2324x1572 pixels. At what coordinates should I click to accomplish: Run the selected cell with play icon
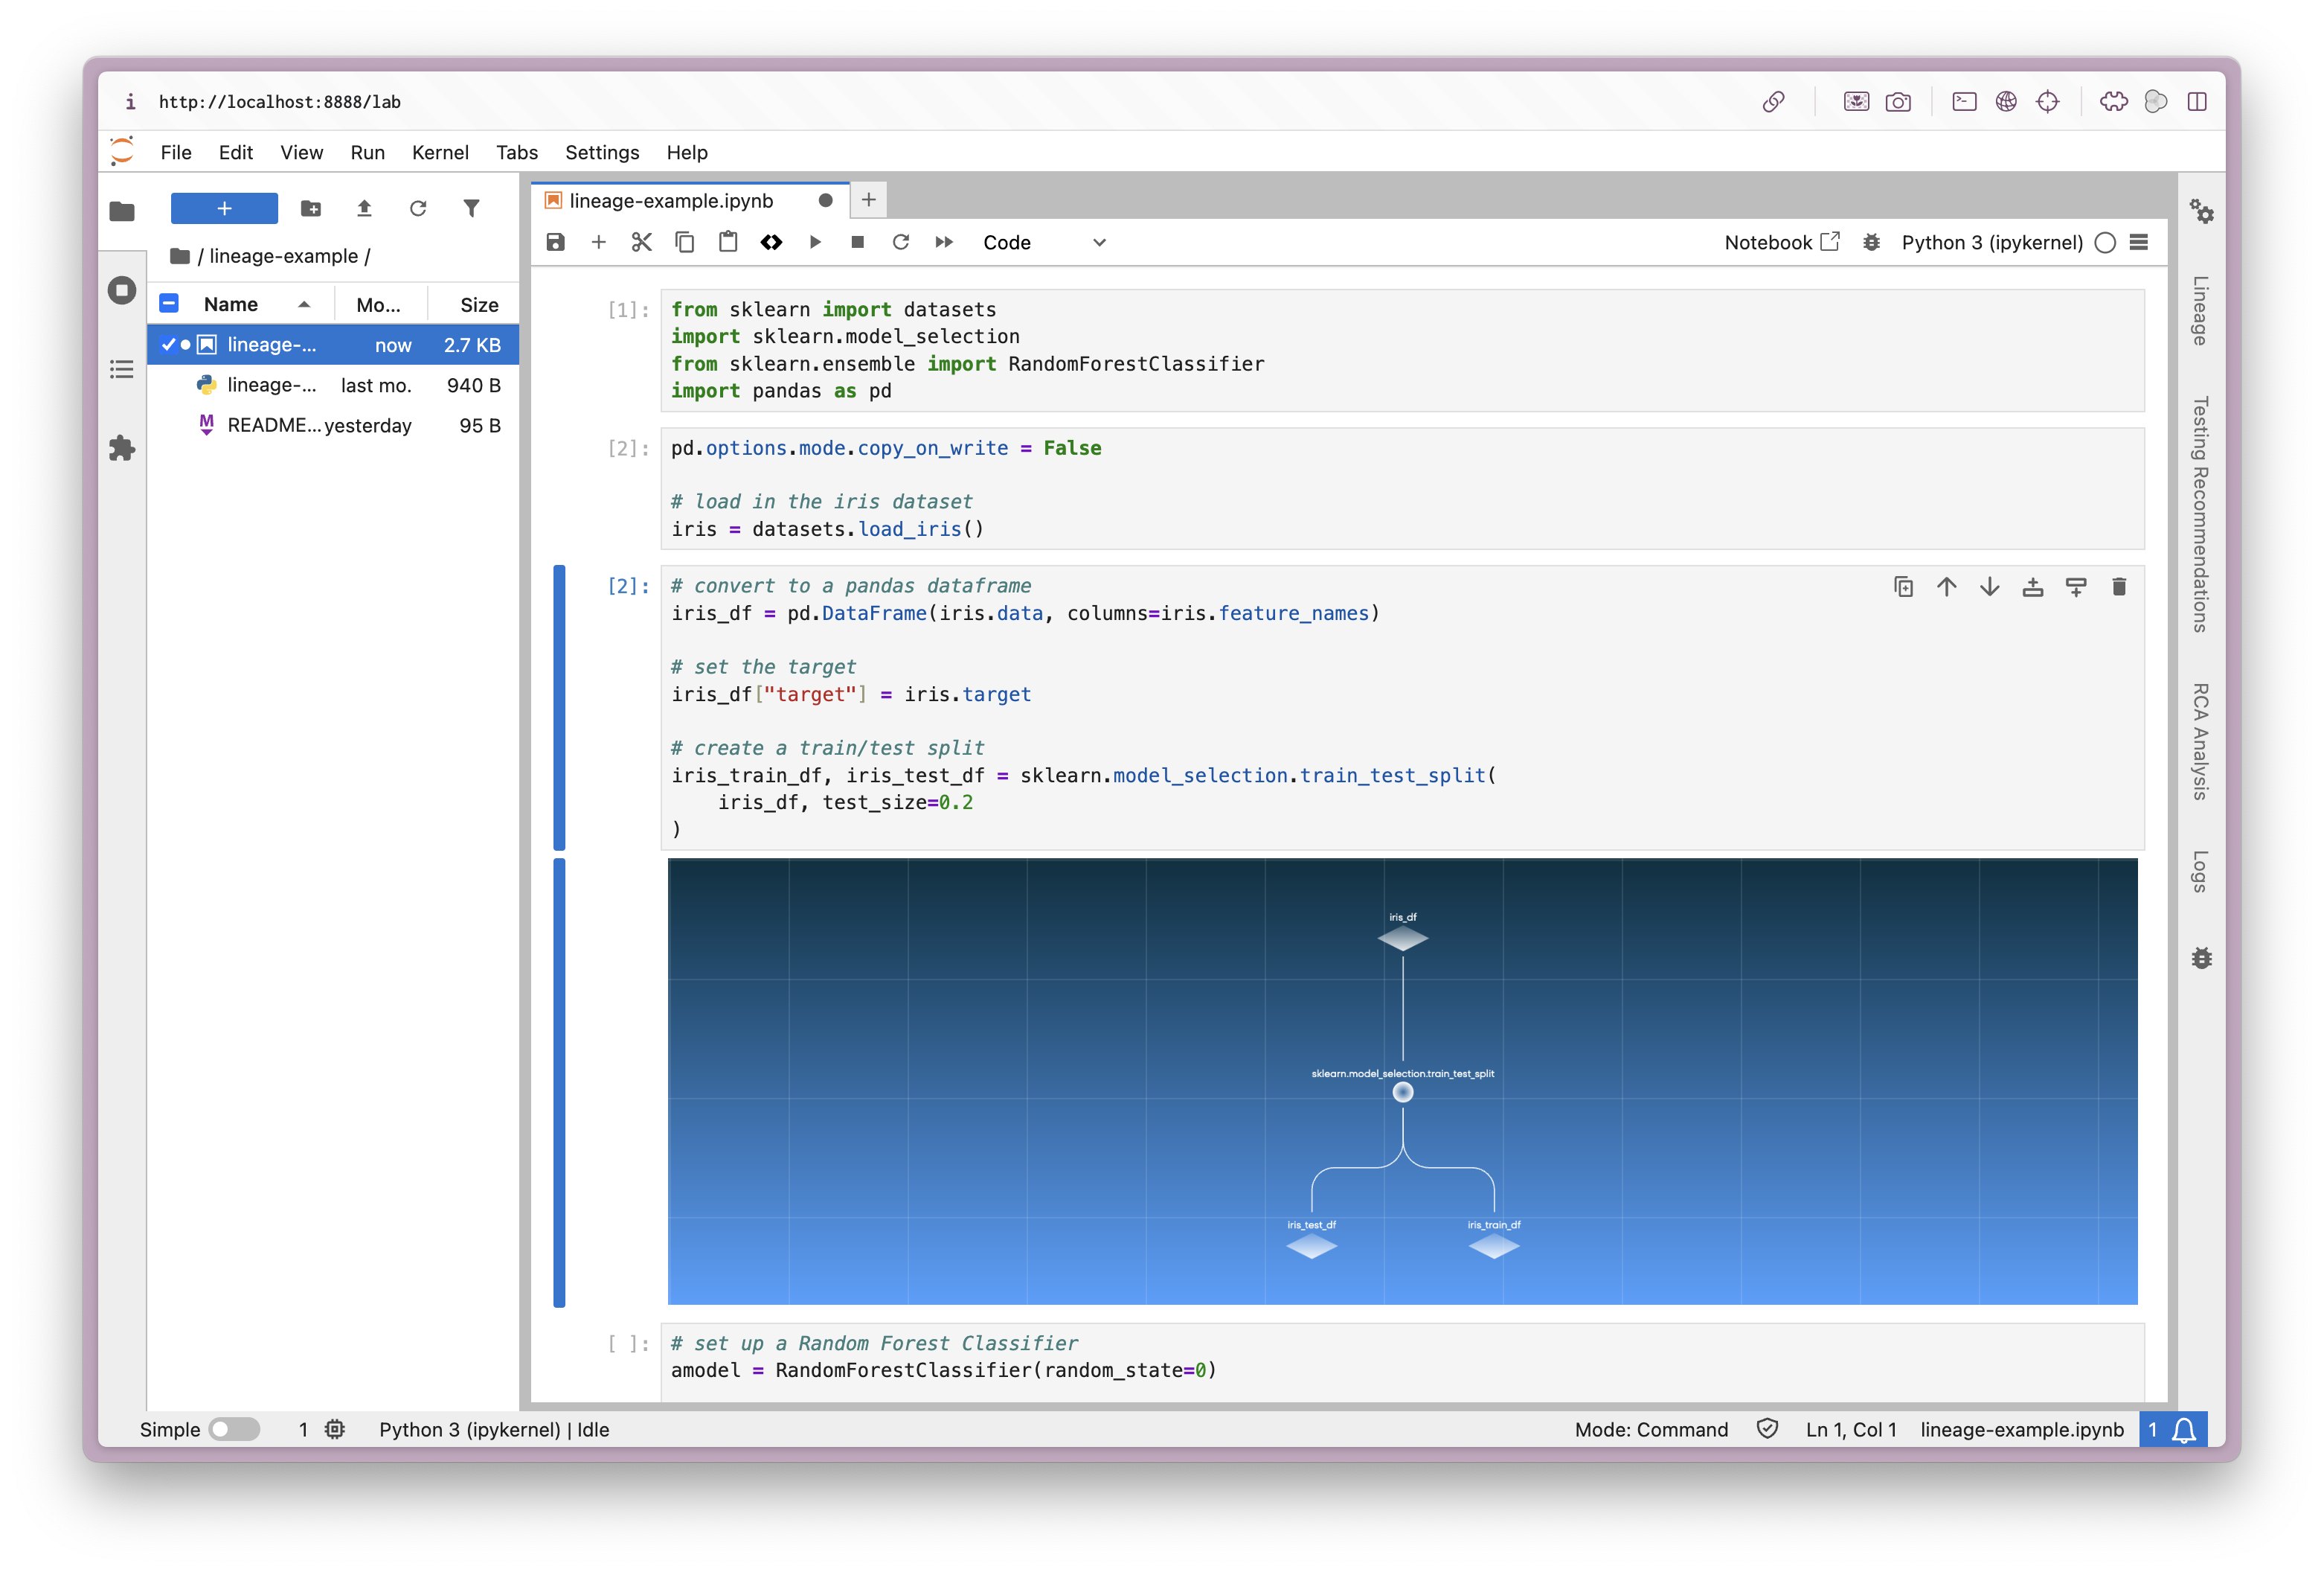(815, 242)
